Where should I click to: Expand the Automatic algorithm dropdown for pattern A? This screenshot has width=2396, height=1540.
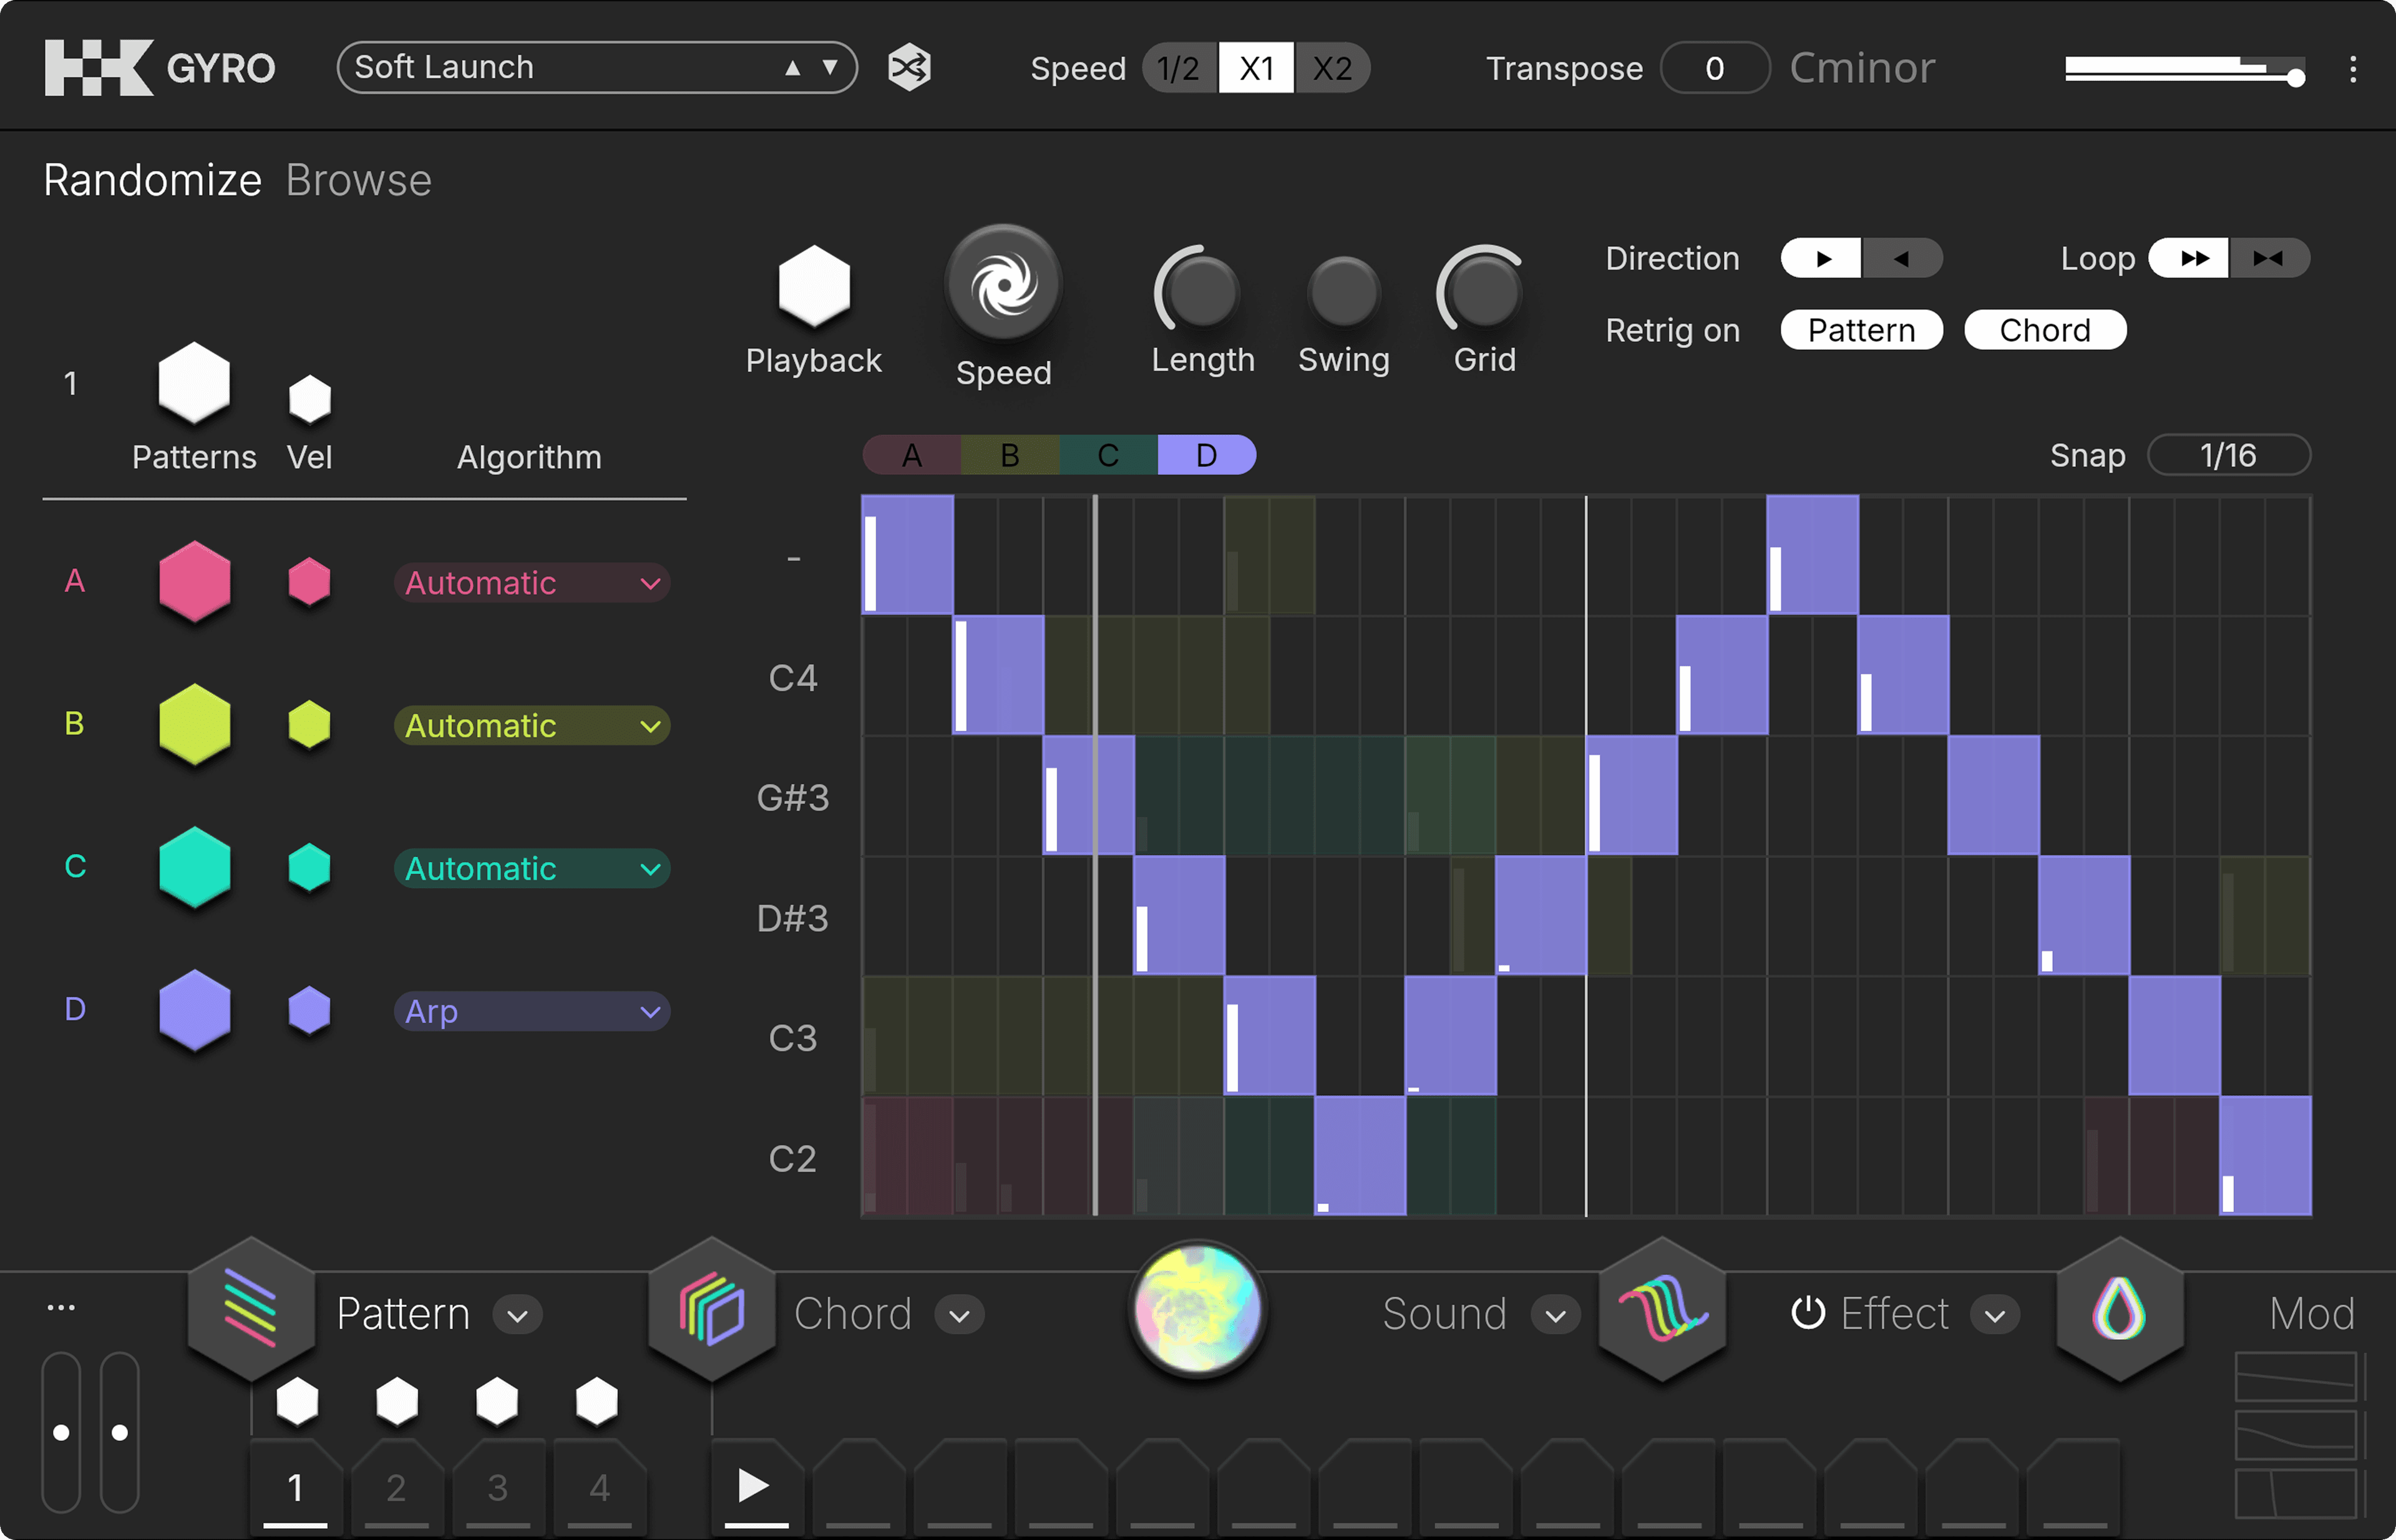click(x=531, y=583)
